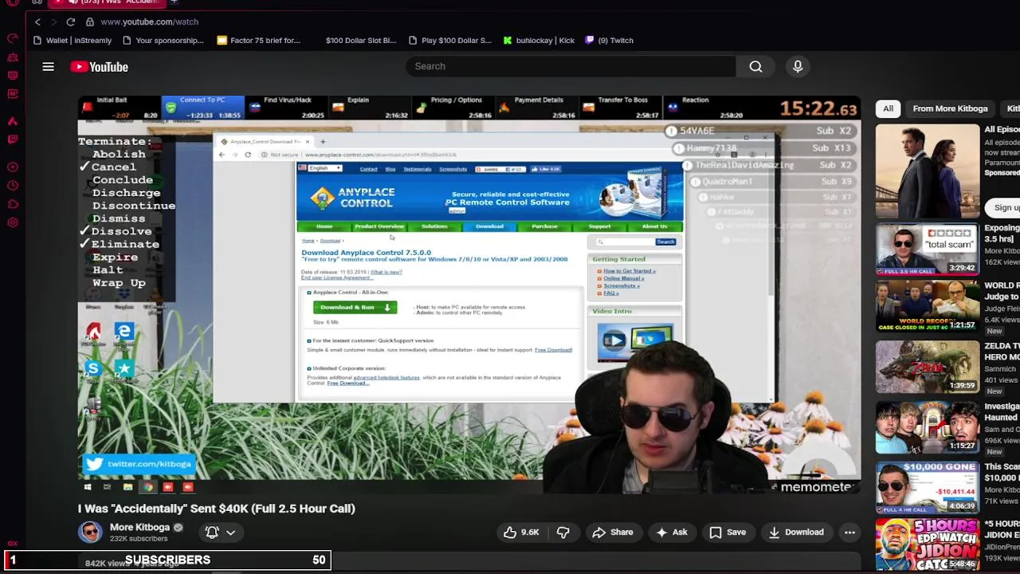Like the video with thumbs up
This screenshot has width=1020, height=574.
click(x=521, y=532)
